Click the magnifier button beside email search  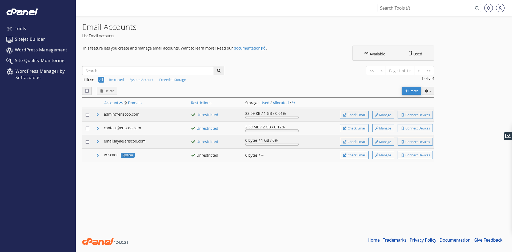[219, 71]
